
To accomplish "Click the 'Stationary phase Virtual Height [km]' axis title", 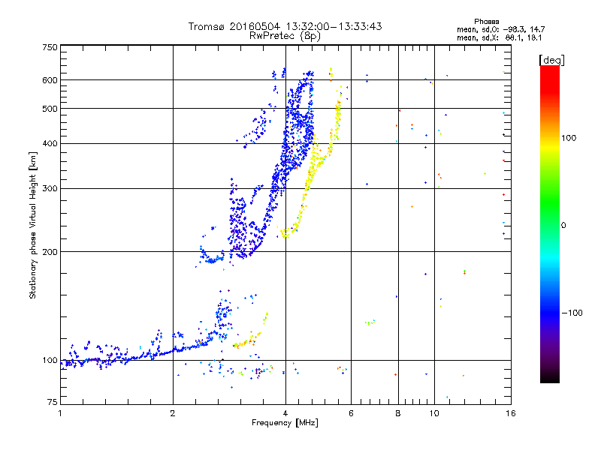I will 32,226.
